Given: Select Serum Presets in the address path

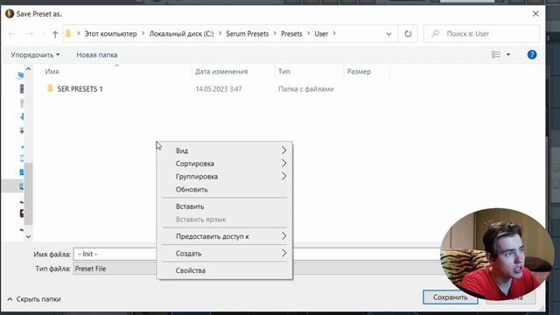Looking at the screenshot, I should click(x=247, y=34).
